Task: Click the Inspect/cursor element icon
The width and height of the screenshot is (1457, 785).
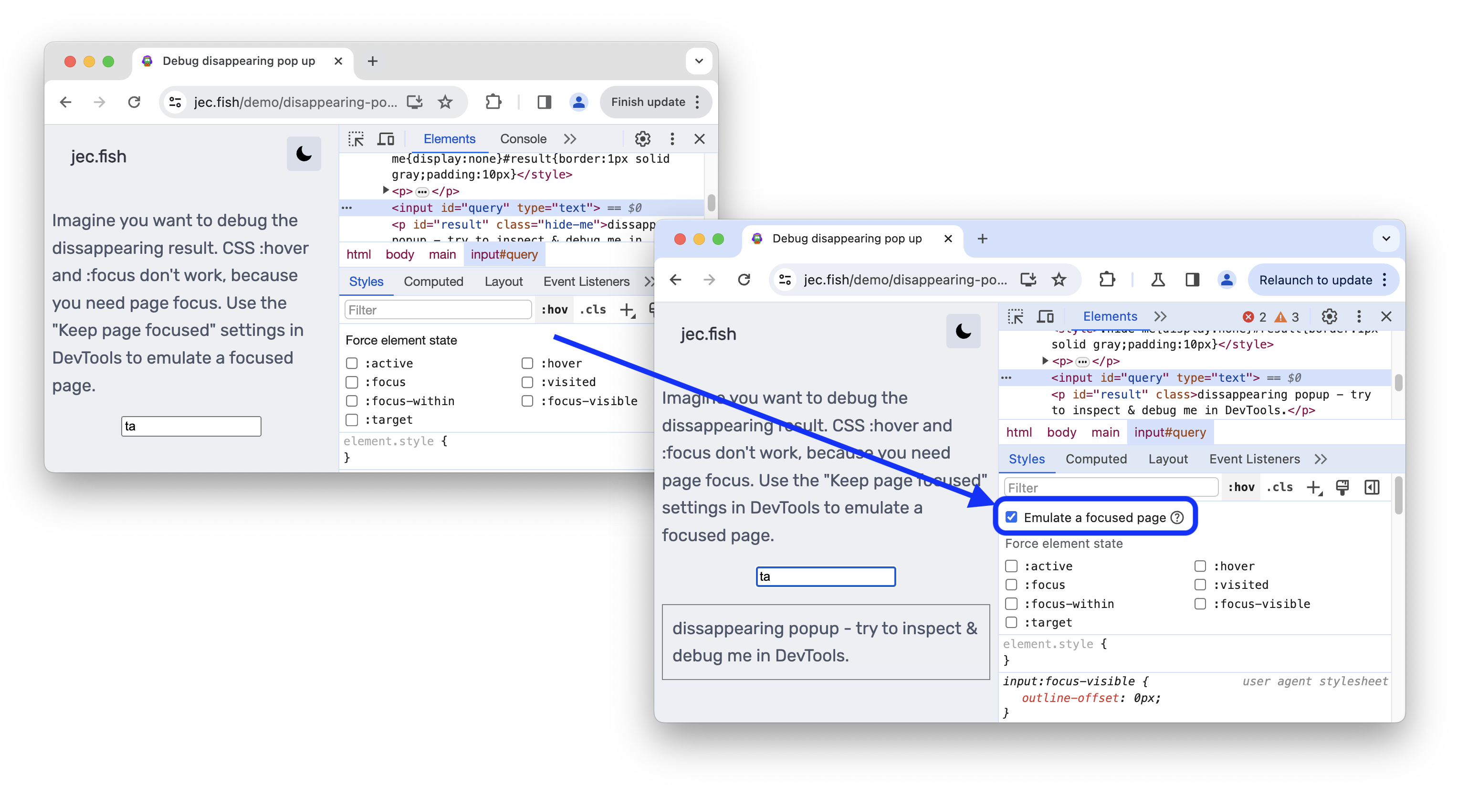Action: point(1014,316)
